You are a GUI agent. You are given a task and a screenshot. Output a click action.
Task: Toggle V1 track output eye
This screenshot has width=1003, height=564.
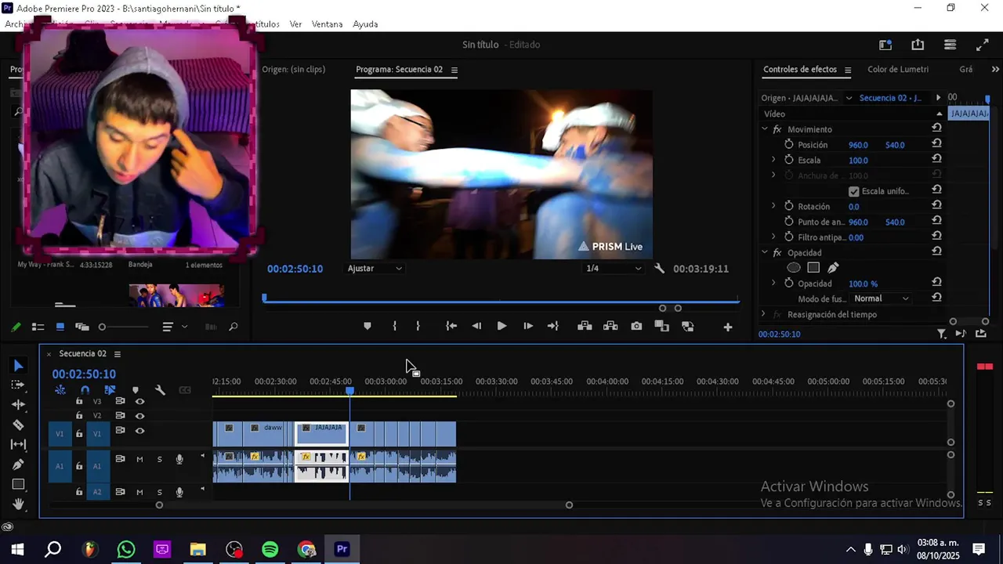(x=139, y=431)
